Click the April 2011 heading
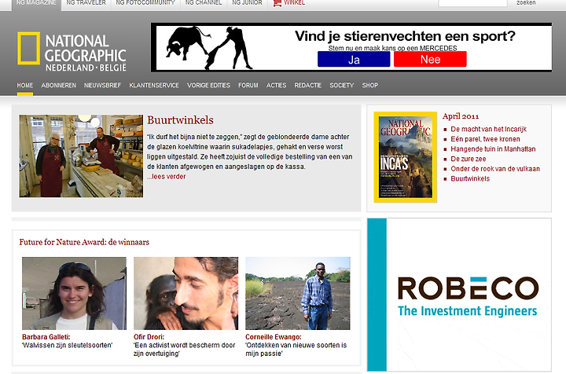Image resolution: width=566 pixels, height=374 pixels. [461, 116]
